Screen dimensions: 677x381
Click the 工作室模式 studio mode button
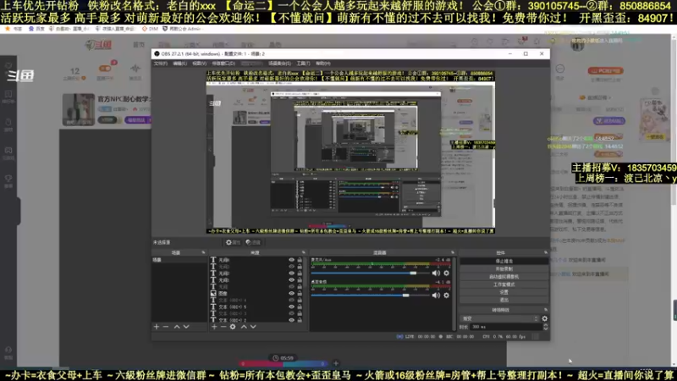coord(504,284)
